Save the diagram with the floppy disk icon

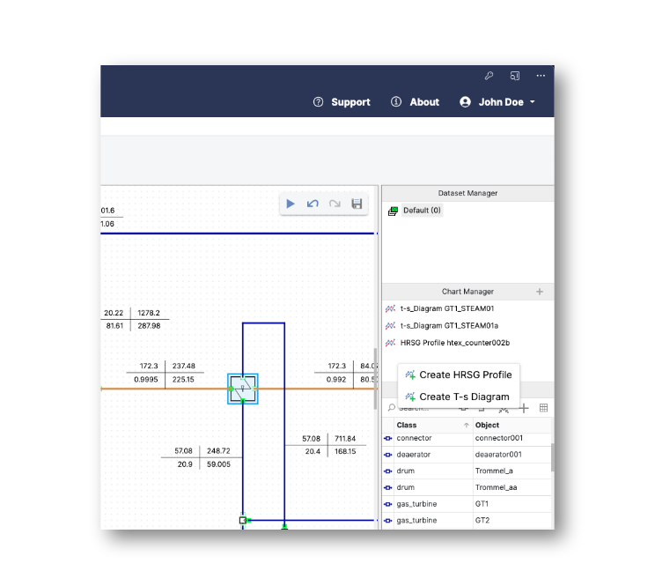tap(357, 204)
